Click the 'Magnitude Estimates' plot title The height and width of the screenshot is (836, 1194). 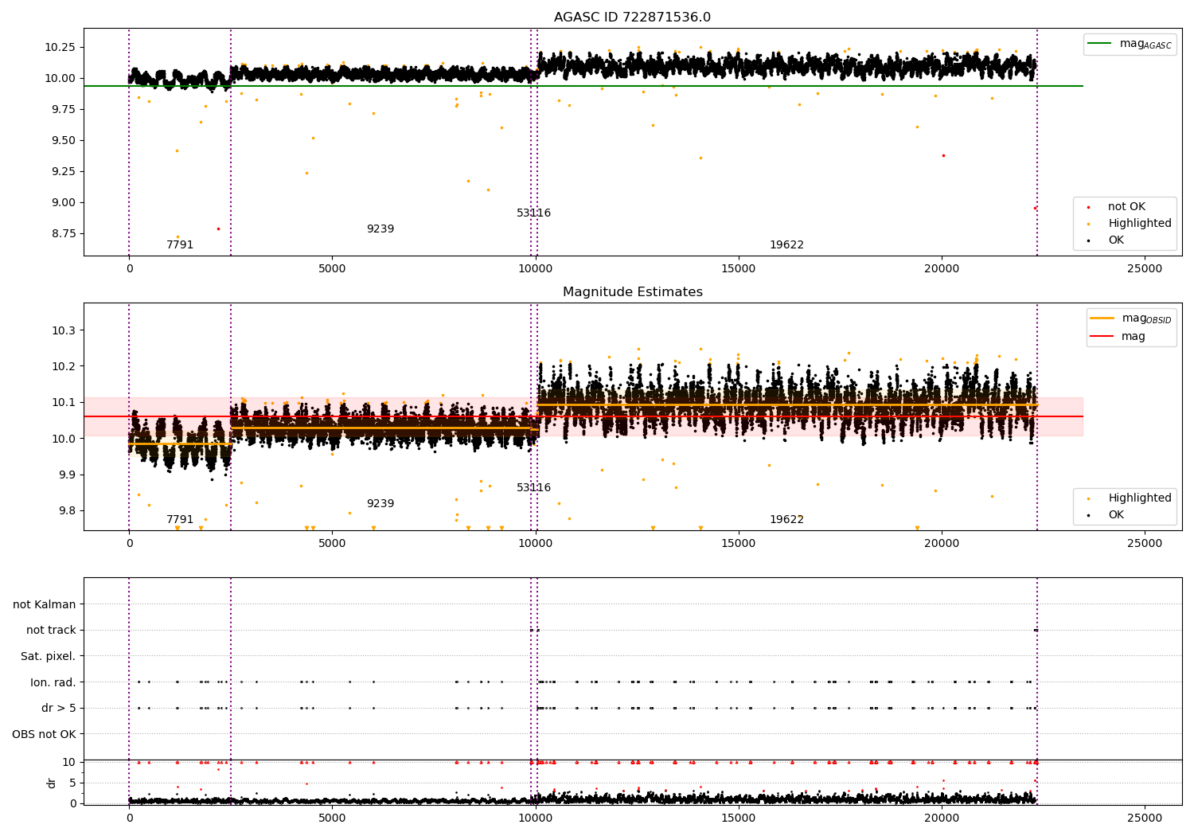(632, 292)
